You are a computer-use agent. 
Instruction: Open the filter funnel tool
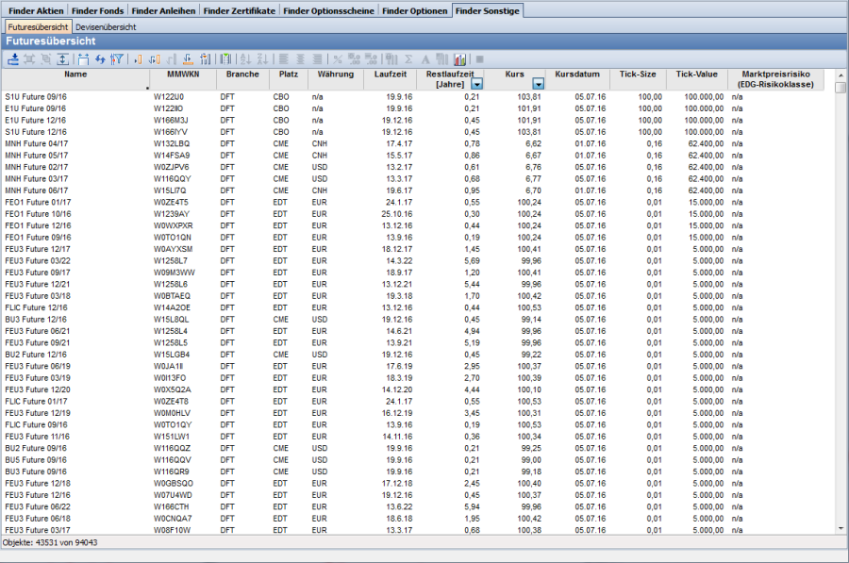coord(117,58)
